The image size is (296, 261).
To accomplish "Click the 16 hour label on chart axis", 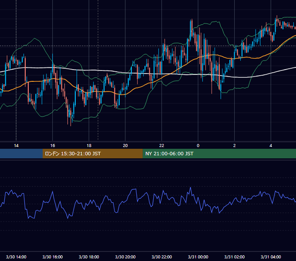I will [53, 146].
